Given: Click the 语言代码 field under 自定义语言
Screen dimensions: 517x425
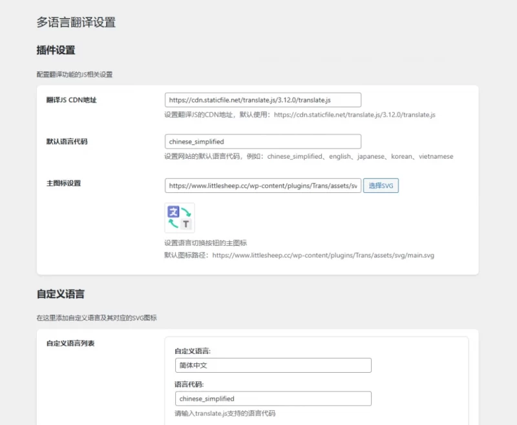Looking at the screenshot, I should pos(273,398).
